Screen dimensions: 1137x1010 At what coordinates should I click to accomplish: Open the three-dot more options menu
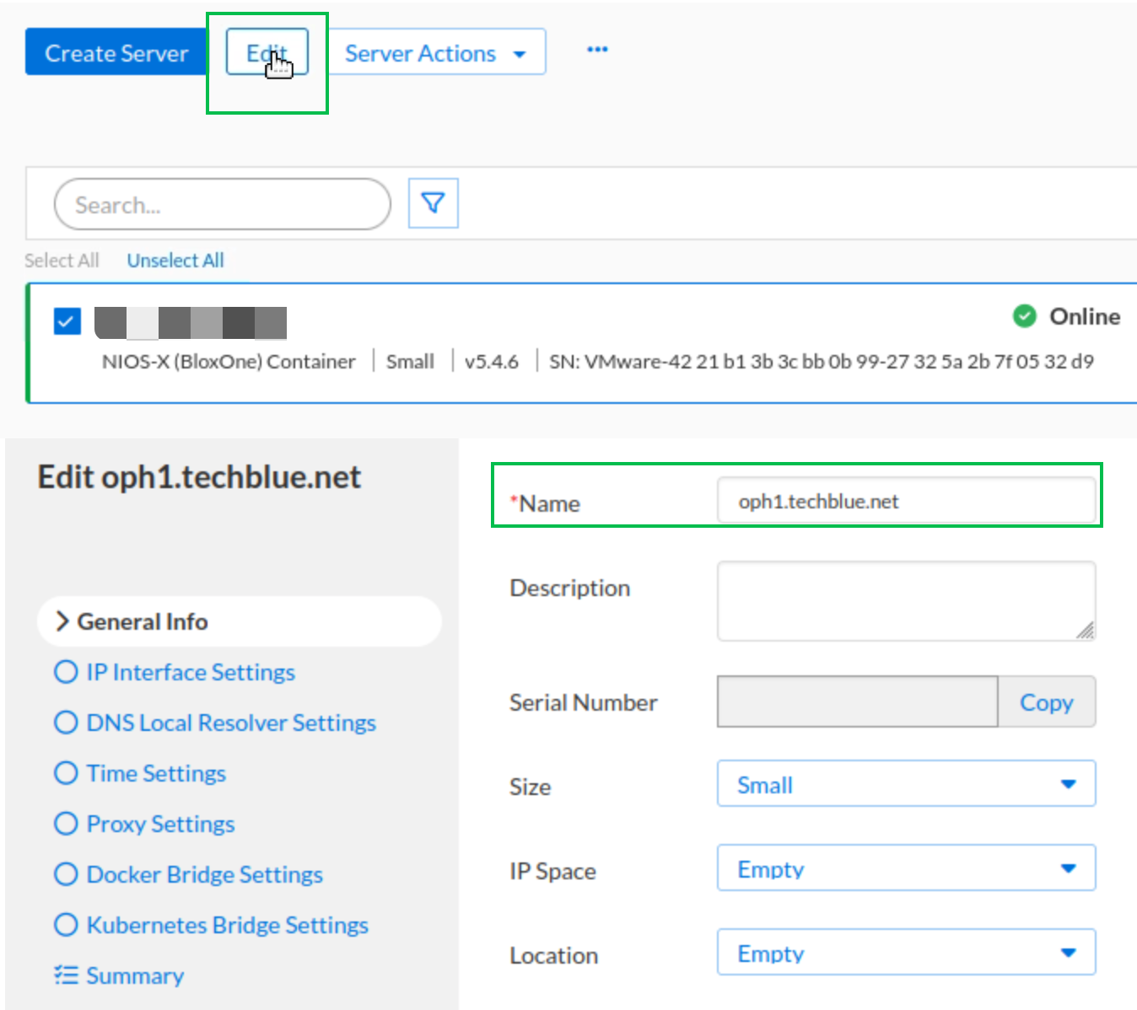pyautogui.click(x=597, y=50)
